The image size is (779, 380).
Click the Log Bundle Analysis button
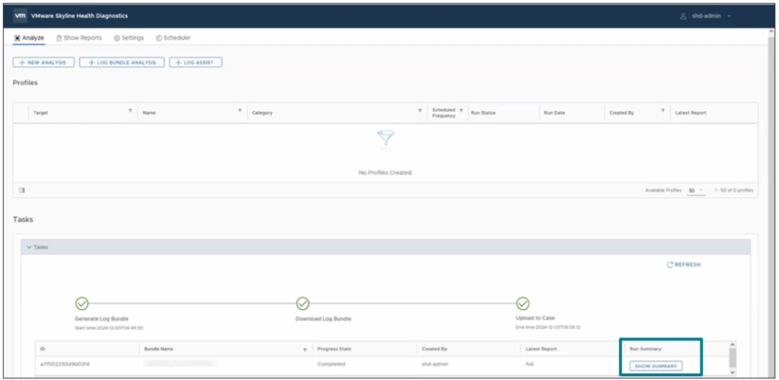(122, 62)
